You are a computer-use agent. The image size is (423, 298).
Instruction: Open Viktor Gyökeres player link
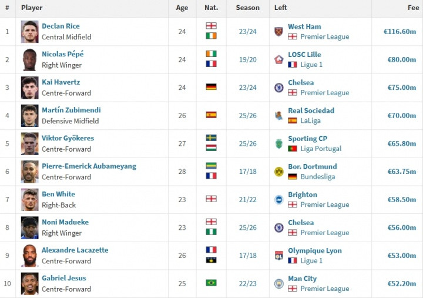pos(68,138)
